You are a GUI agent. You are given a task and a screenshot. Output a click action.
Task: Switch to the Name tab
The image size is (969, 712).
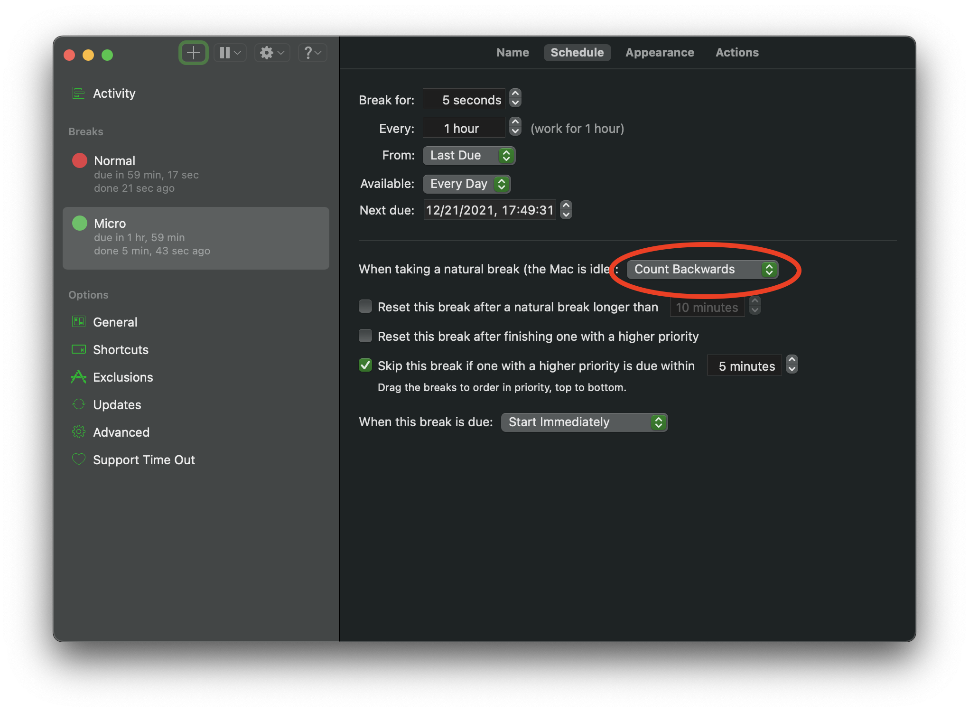click(x=512, y=52)
